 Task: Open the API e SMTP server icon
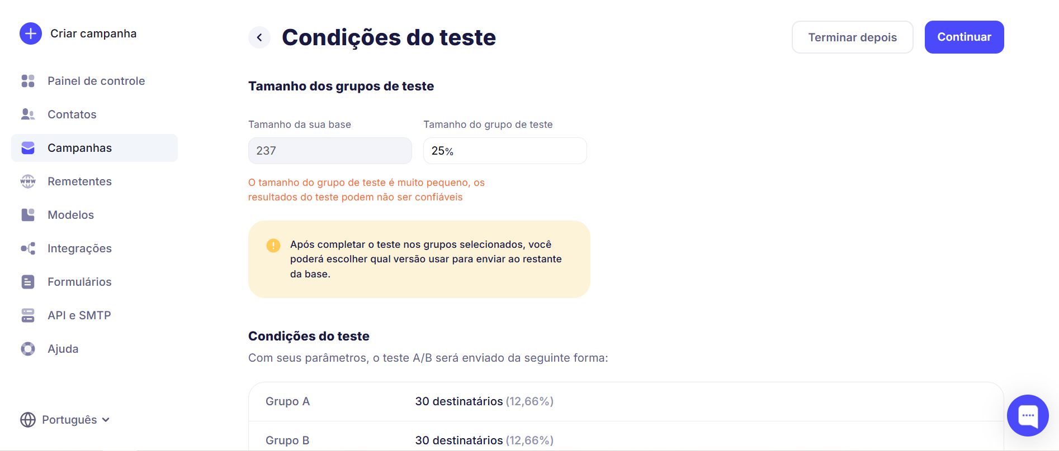(28, 315)
